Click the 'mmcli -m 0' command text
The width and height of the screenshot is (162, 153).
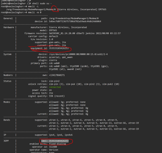(x=35, y=12)
